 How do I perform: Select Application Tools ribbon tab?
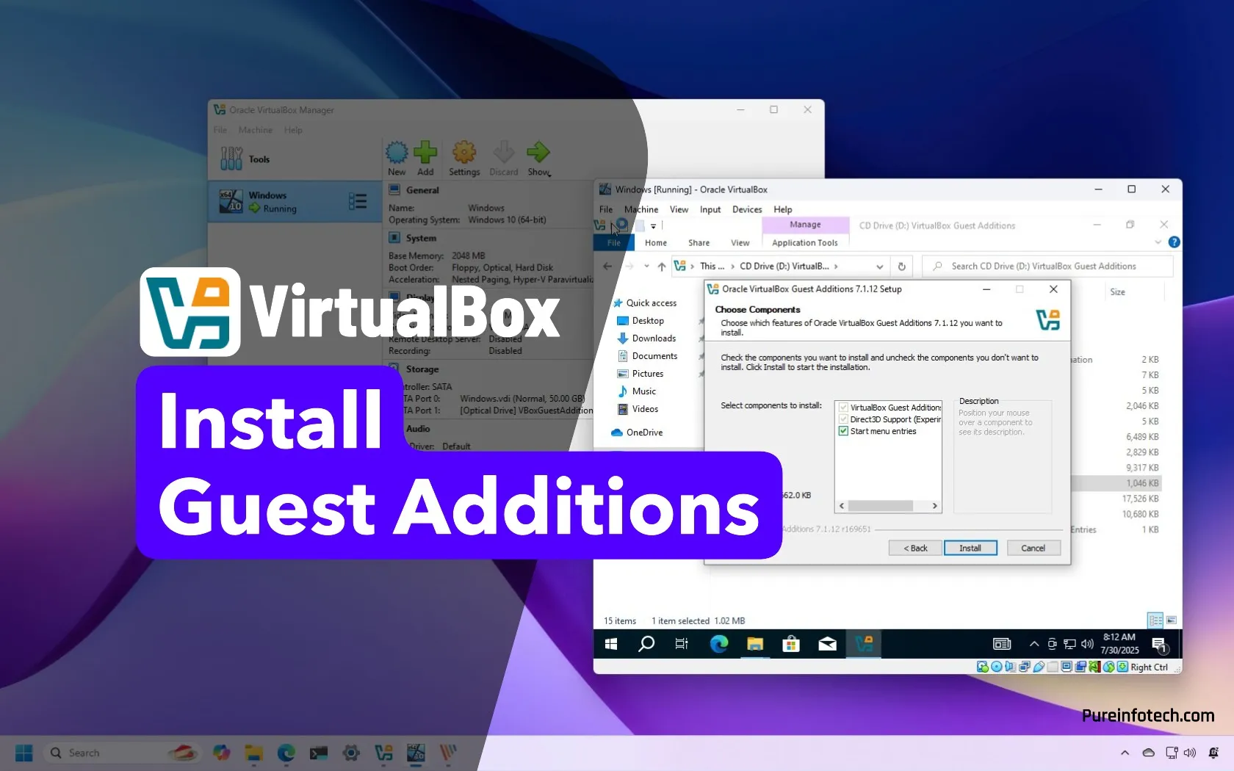804,243
